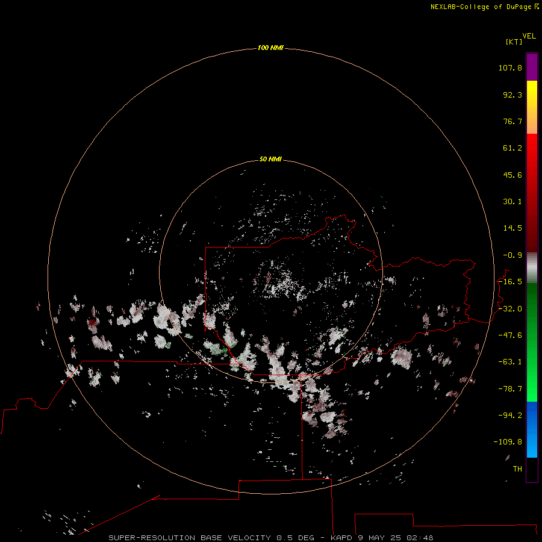Click the 30.1 scale value

point(512,202)
